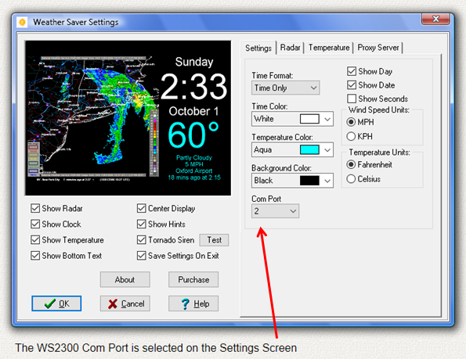Uncheck the Show Radar checkbox
Screen dimensions: 466x359
pos(35,208)
